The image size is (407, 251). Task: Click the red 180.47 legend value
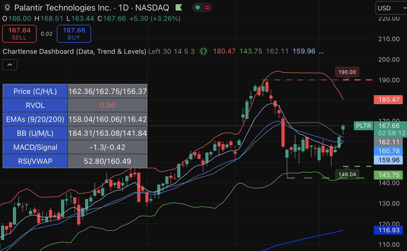pyautogui.click(x=224, y=51)
